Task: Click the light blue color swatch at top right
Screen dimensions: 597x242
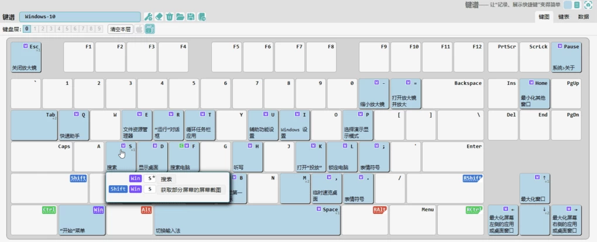Action: [x=568, y=5]
